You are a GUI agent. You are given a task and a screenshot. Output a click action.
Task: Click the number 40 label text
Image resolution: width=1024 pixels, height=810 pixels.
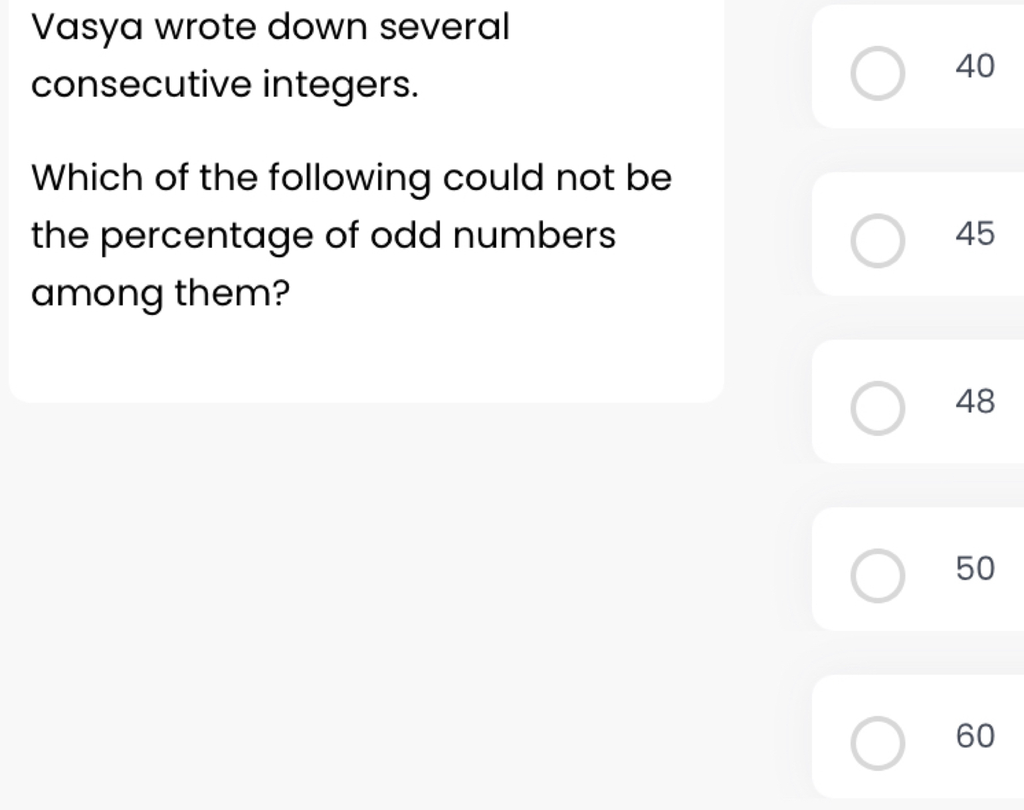975,66
